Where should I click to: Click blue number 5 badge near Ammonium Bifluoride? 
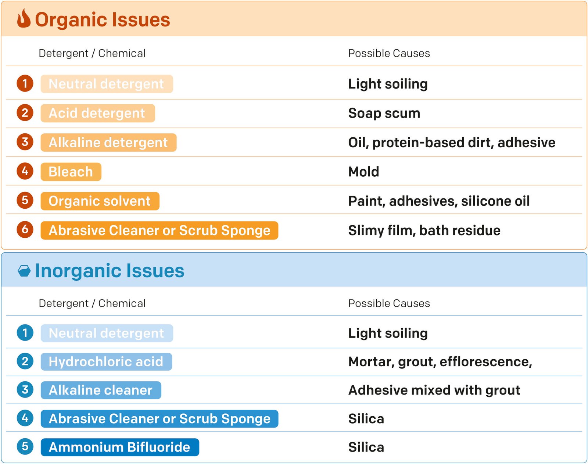[x=25, y=446]
